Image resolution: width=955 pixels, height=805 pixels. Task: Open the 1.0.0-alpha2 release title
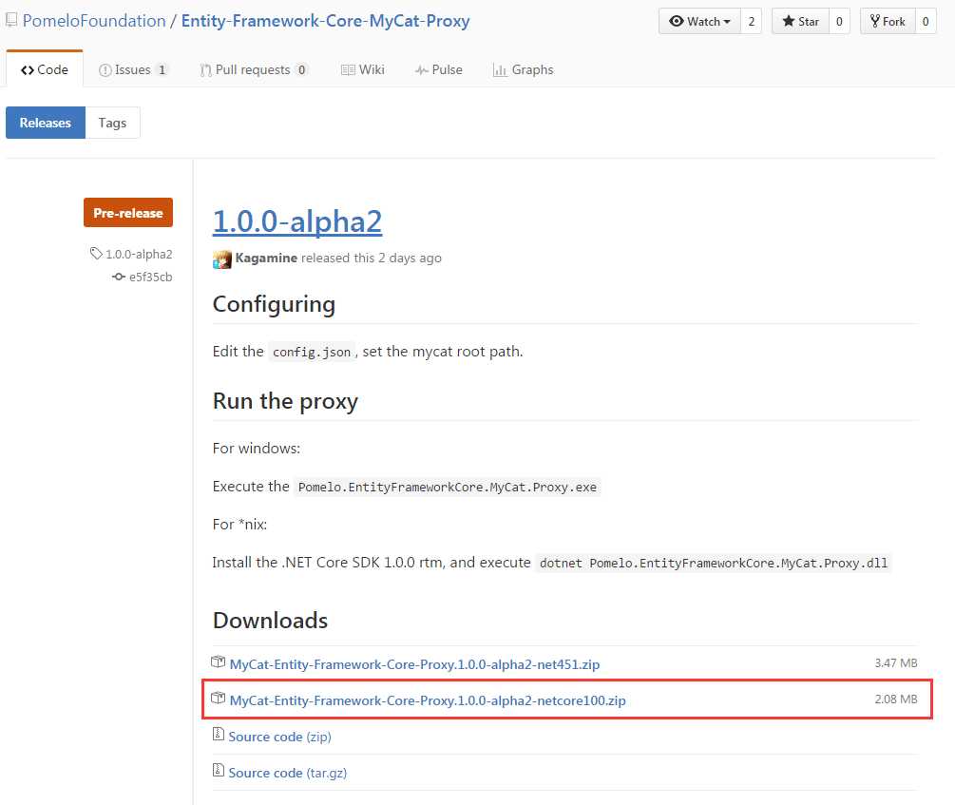click(297, 221)
